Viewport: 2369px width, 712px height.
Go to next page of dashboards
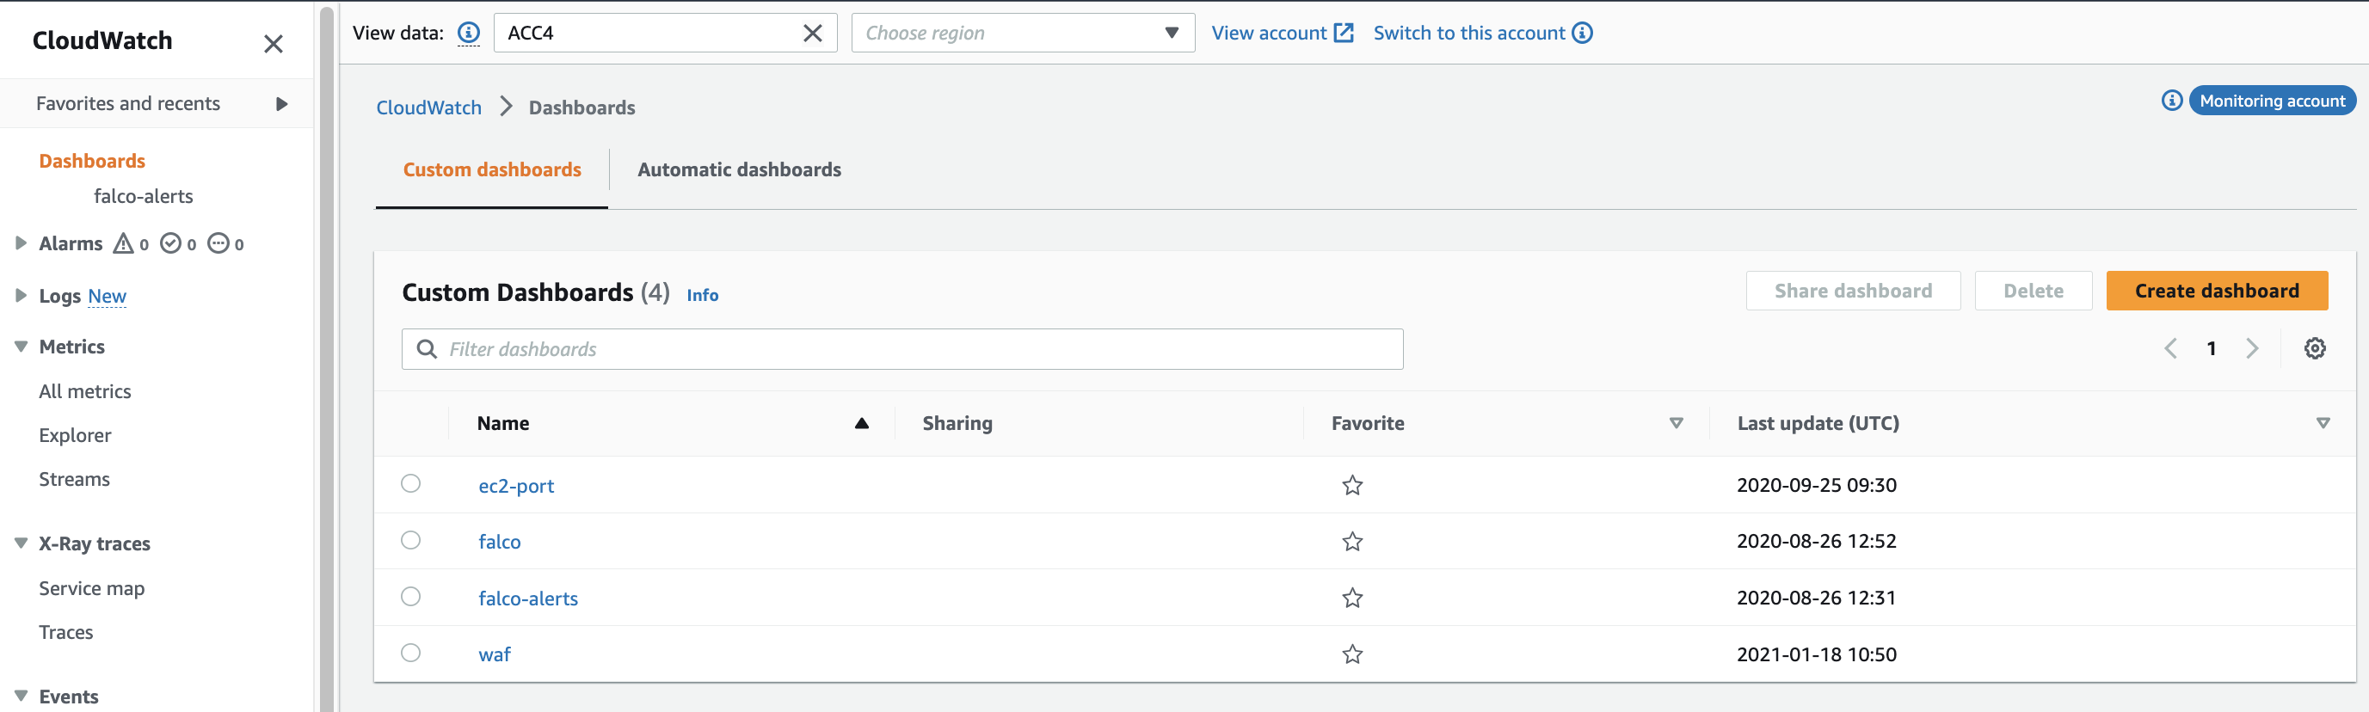tap(2252, 348)
